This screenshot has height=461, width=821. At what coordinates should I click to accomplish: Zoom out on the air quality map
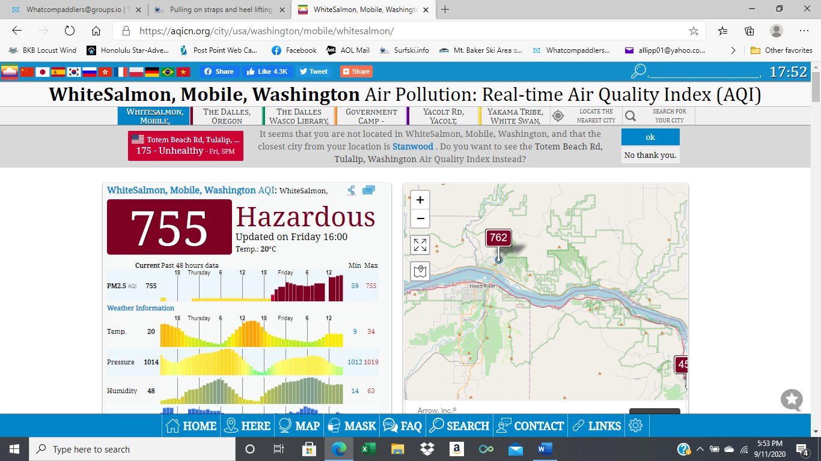click(420, 218)
